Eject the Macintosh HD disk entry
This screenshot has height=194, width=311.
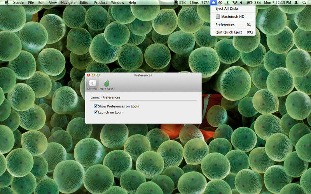pyautogui.click(x=233, y=17)
